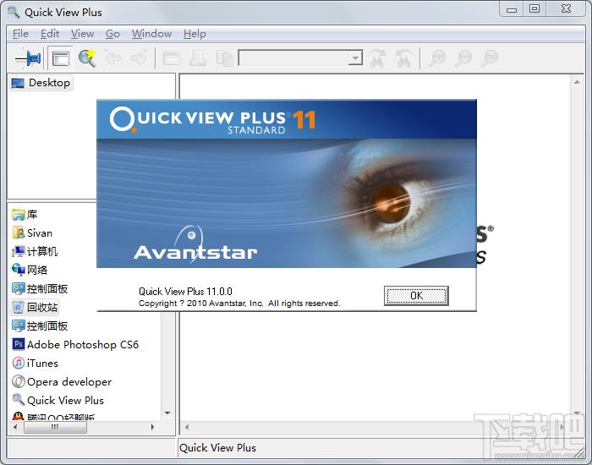Click the first binoculars find icon
592x465 pixels.
377,58
